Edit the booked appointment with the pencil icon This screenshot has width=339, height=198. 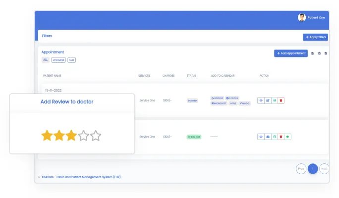268,100
